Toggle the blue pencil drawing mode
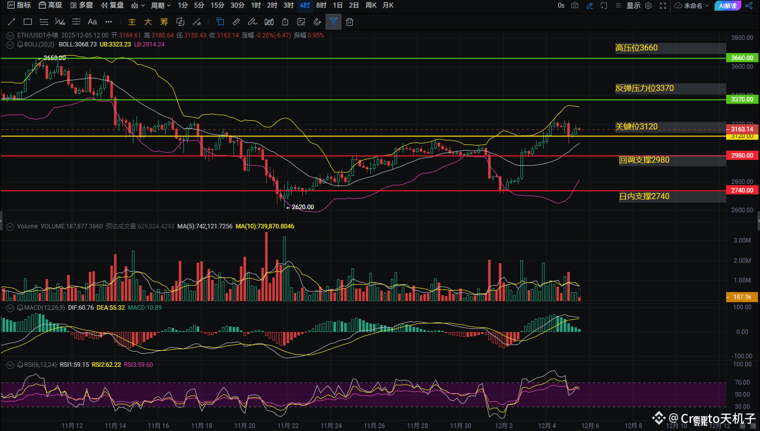 589,6
